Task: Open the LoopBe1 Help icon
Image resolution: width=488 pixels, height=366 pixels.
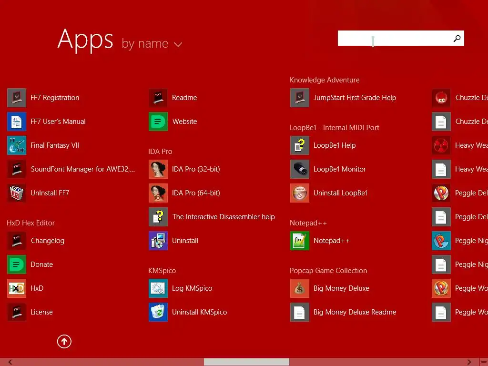Action: tap(300, 145)
